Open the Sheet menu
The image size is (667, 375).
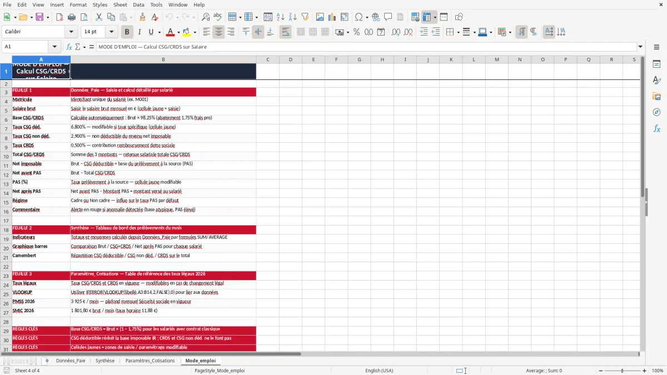[120, 4]
